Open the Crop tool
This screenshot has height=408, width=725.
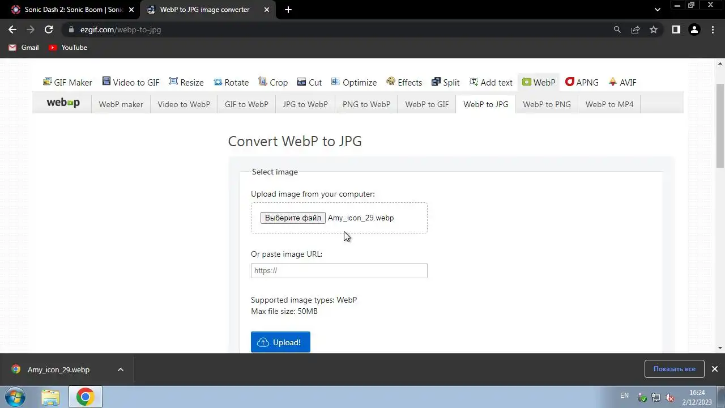point(273,82)
